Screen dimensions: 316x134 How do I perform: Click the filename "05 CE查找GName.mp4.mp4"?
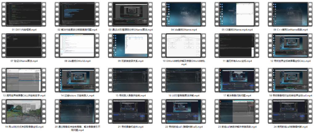(x=237, y=30)
